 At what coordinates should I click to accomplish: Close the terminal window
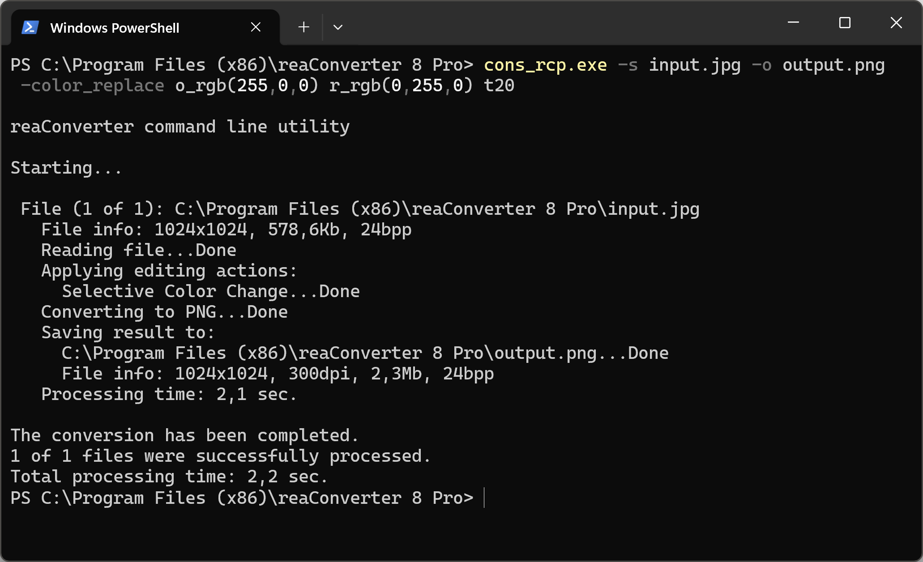coord(896,22)
